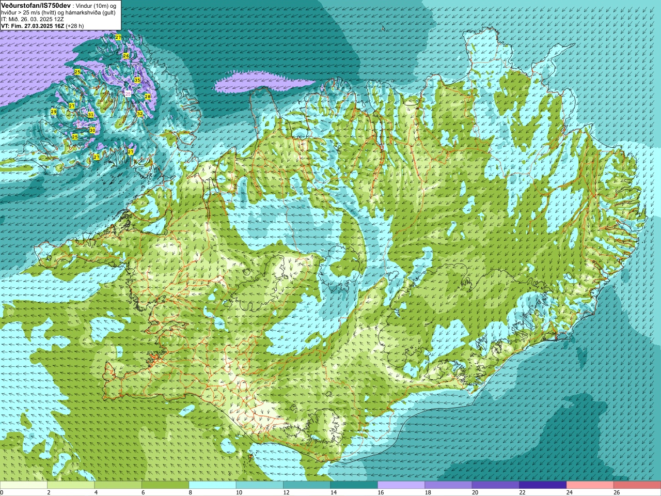Pick the 12–14 teal legend swatch

pyautogui.click(x=307, y=485)
